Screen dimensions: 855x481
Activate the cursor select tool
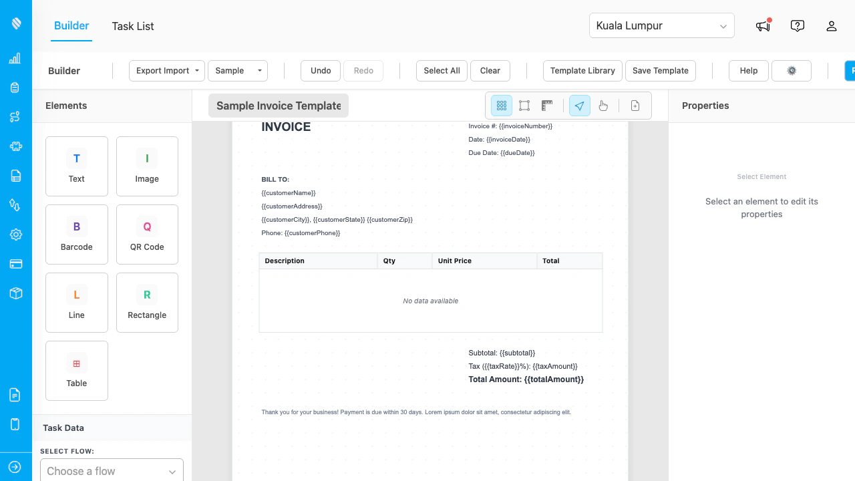point(579,106)
